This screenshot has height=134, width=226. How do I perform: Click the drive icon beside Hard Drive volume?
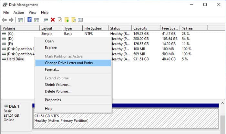[4, 59]
